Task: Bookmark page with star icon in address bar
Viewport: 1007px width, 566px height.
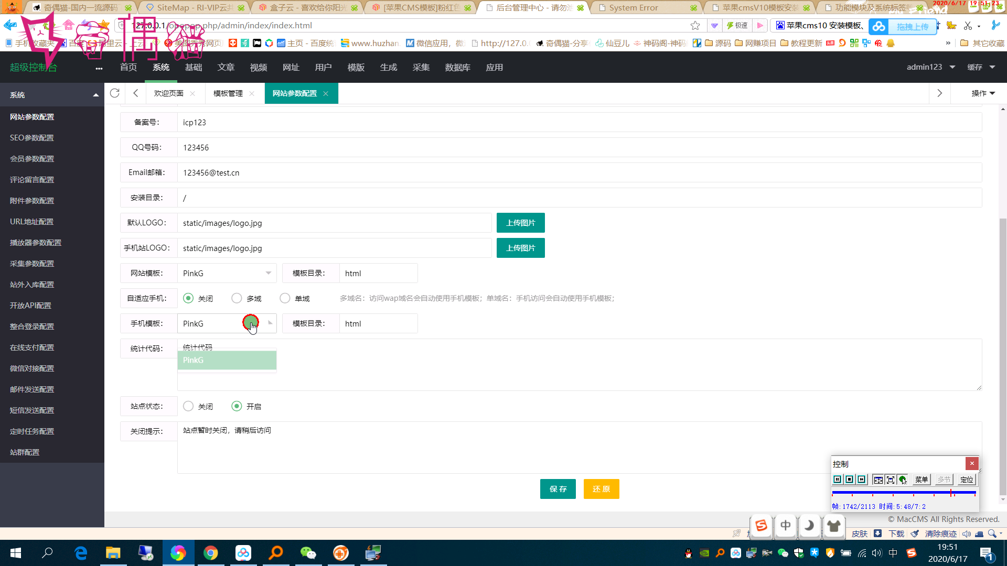Action: 695,25
